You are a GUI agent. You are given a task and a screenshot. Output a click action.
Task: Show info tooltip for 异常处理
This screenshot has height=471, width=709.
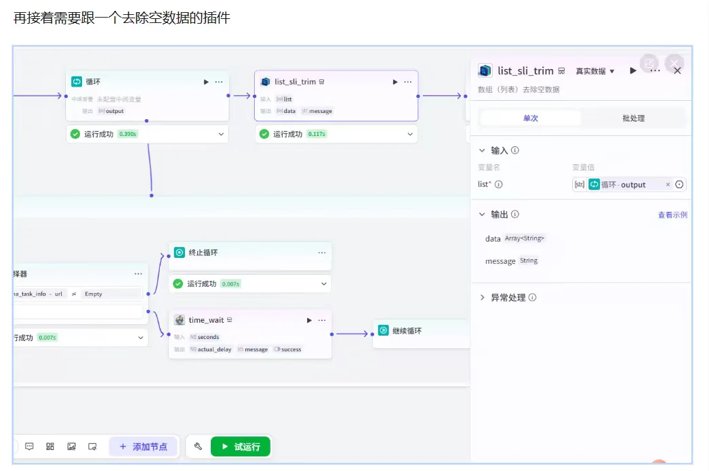click(x=532, y=298)
